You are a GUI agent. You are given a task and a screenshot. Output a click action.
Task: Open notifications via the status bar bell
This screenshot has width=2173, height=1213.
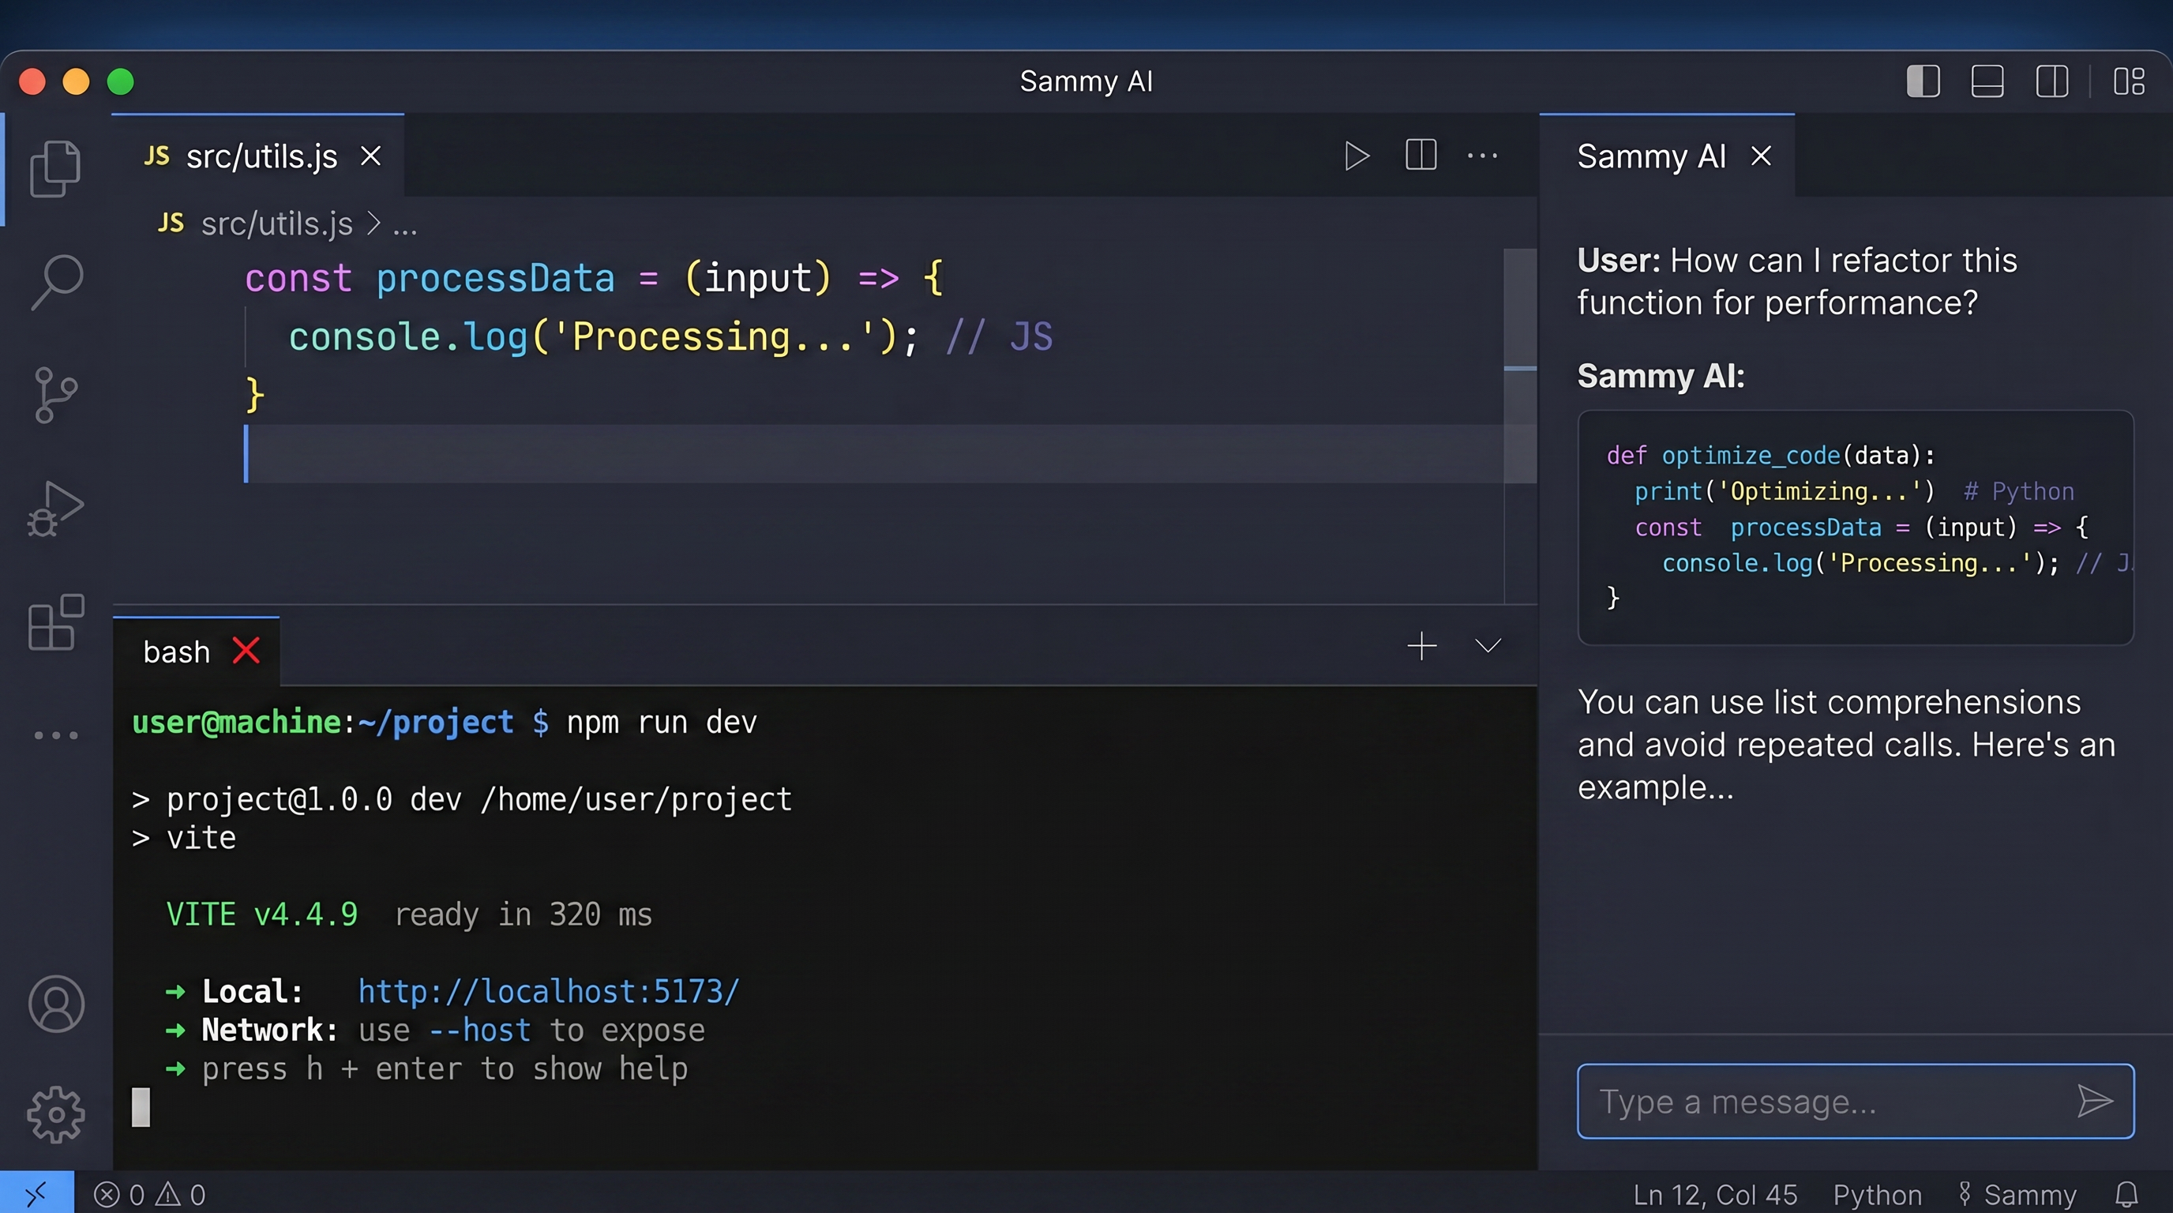pyautogui.click(x=2126, y=1192)
